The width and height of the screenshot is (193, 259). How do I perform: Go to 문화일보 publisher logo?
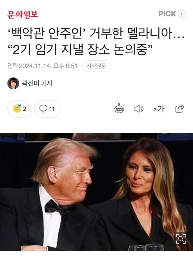[x=22, y=14]
